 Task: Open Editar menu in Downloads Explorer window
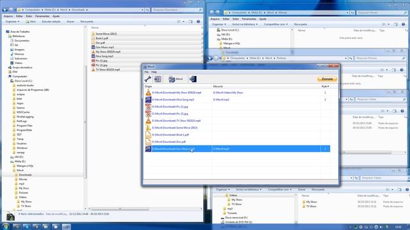(19, 16)
